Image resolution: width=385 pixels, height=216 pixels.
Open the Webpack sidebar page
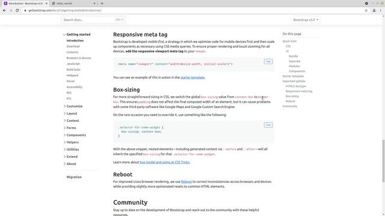tap(72, 76)
